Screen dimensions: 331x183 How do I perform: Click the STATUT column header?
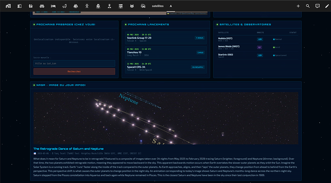pyautogui.click(x=293, y=33)
